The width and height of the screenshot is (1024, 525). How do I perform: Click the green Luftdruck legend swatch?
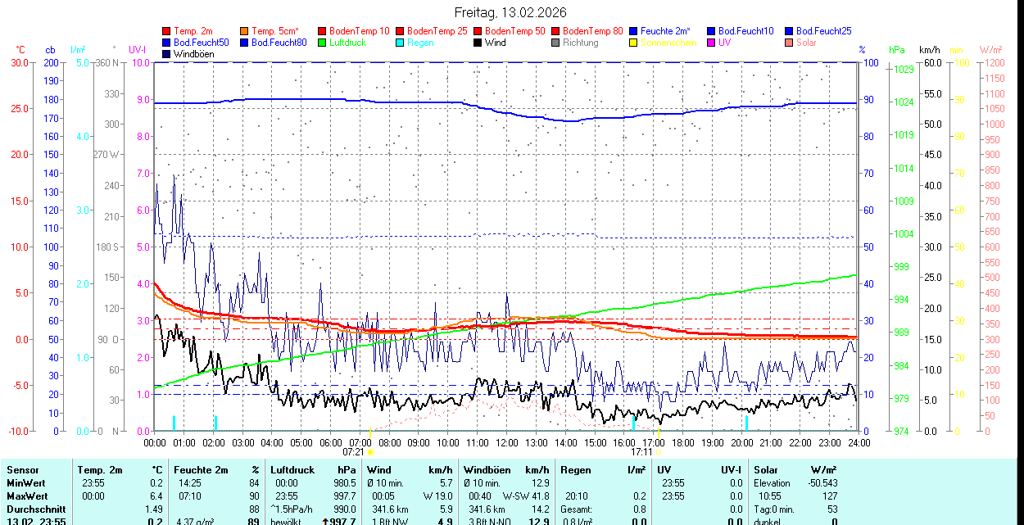point(323,43)
